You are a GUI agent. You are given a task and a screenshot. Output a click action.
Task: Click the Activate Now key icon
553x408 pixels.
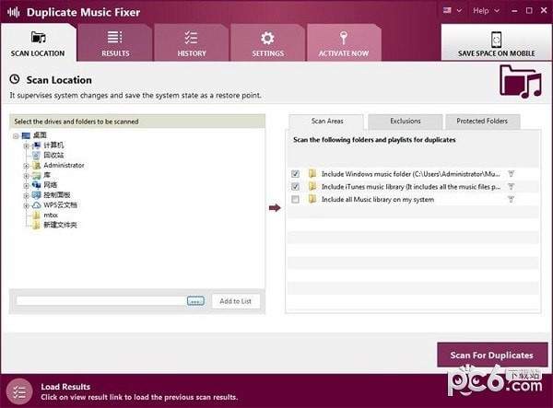[344, 38]
